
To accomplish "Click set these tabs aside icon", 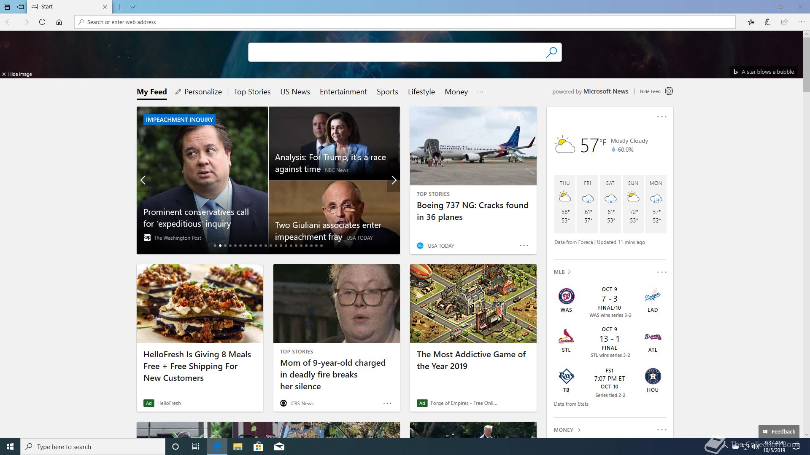I will pos(20,7).
